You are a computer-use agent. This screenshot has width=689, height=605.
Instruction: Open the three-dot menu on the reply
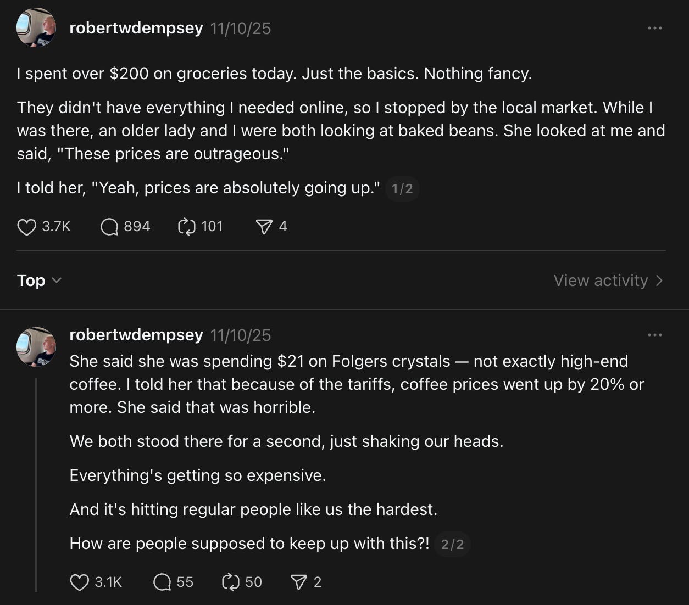(x=654, y=335)
